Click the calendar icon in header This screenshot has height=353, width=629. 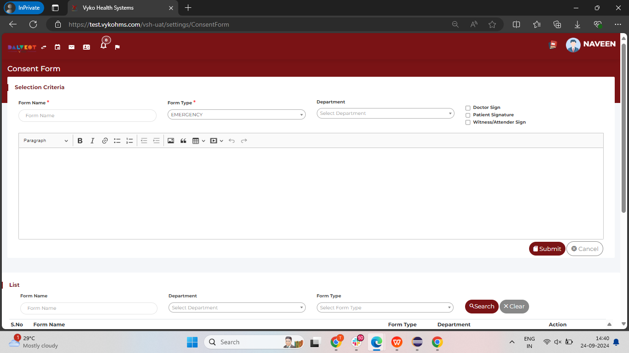58,47
